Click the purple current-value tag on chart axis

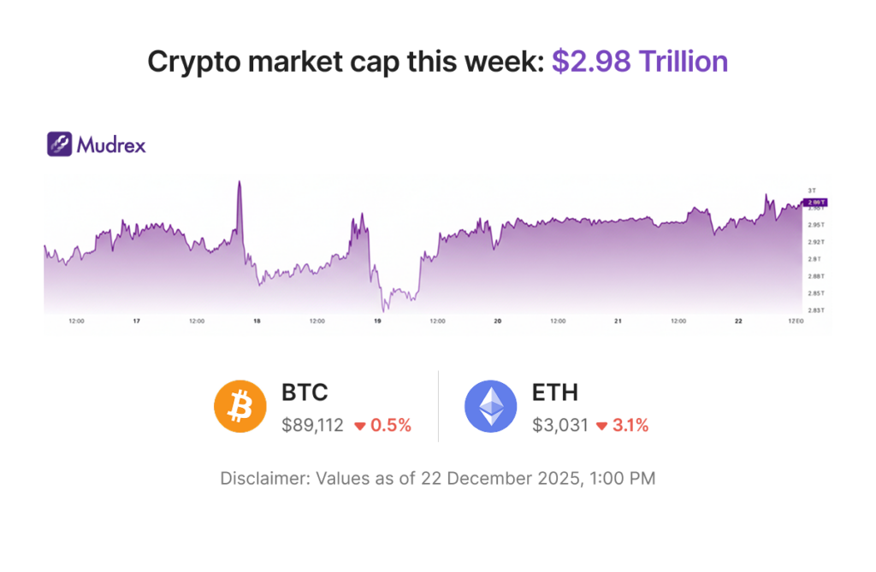pyautogui.click(x=814, y=203)
